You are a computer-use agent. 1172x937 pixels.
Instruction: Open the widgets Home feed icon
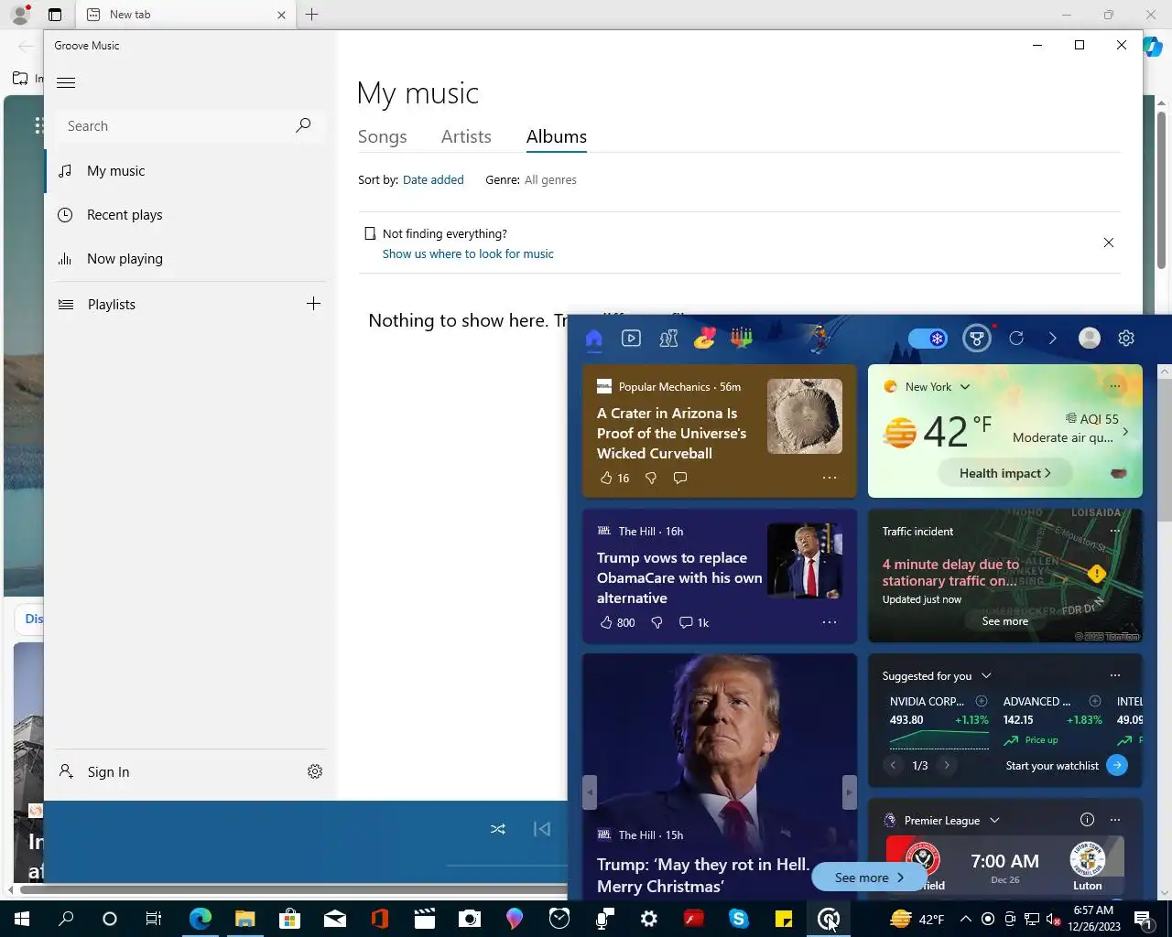coord(593,339)
